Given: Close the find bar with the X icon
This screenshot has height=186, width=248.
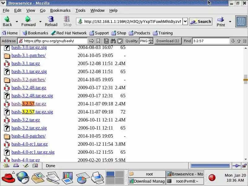Looking at the screenshot, I should coord(245,41).
